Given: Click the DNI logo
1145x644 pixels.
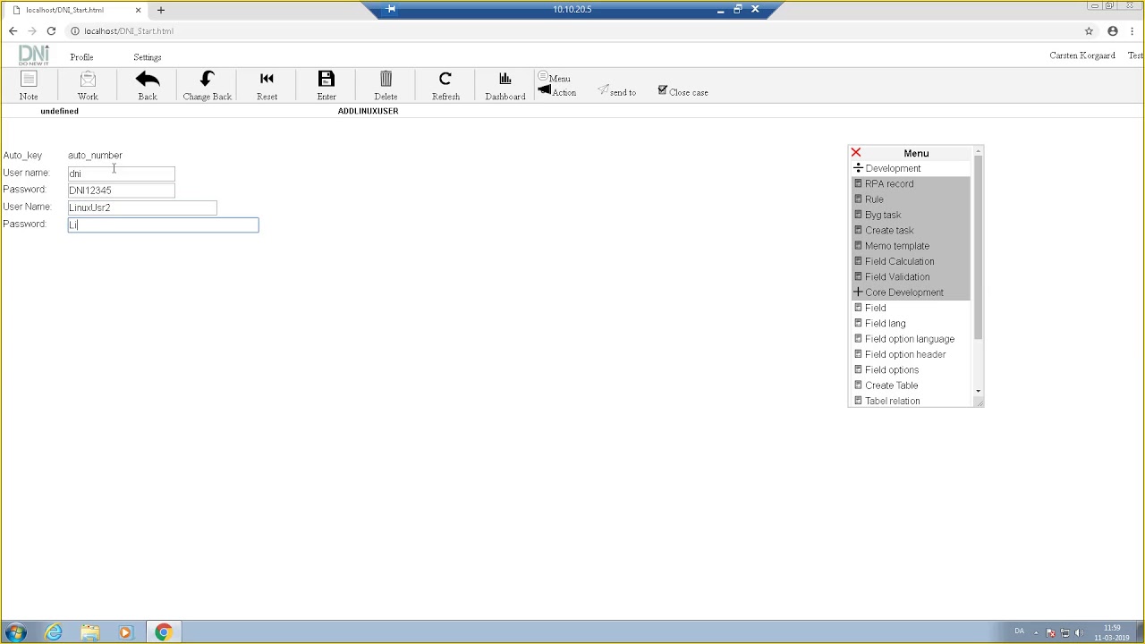Looking at the screenshot, I should [x=34, y=55].
